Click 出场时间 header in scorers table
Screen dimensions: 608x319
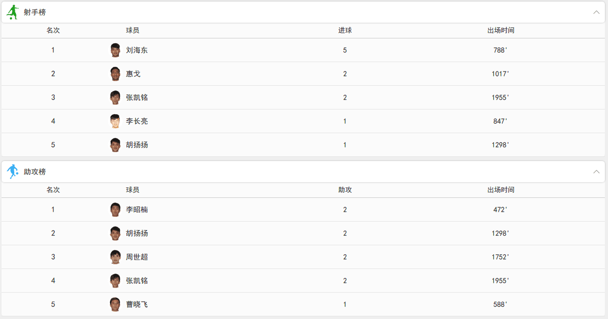click(x=501, y=31)
